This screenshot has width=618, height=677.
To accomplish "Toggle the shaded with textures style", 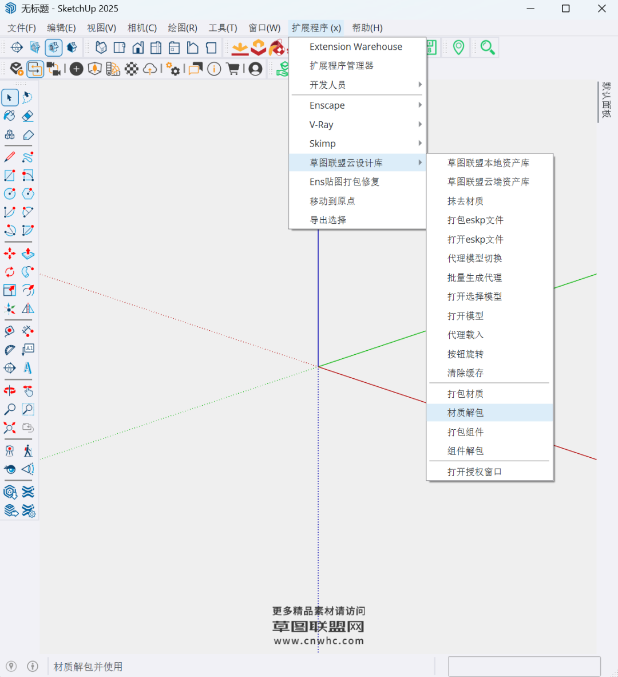I will point(54,47).
